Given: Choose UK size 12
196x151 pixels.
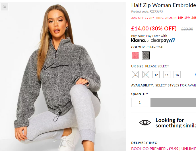Looking at the screenshot, I should tap(156, 75).
